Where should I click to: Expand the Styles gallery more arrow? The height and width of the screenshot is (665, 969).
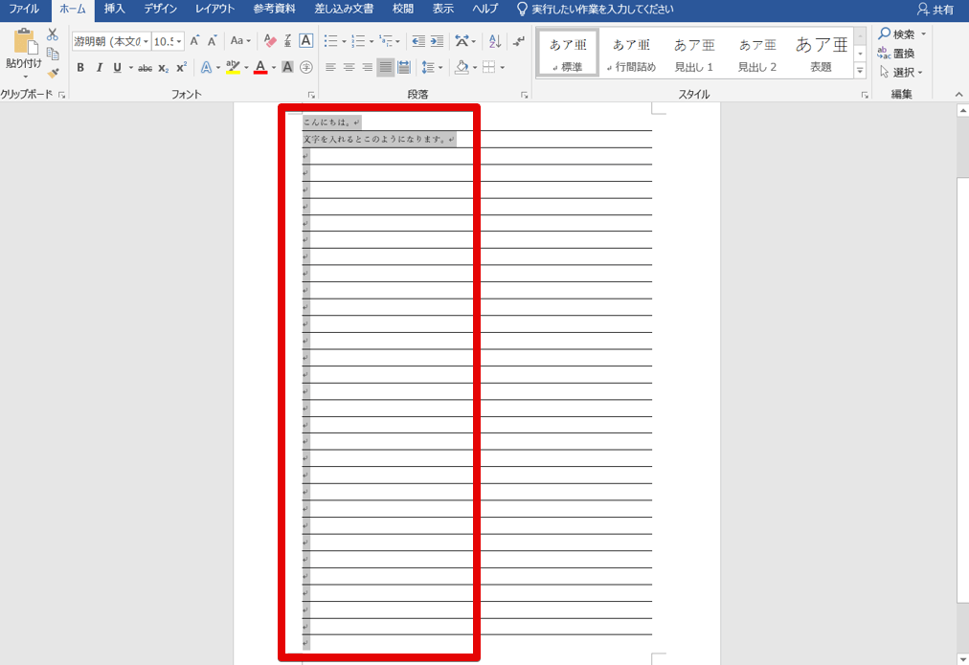(860, 73)
